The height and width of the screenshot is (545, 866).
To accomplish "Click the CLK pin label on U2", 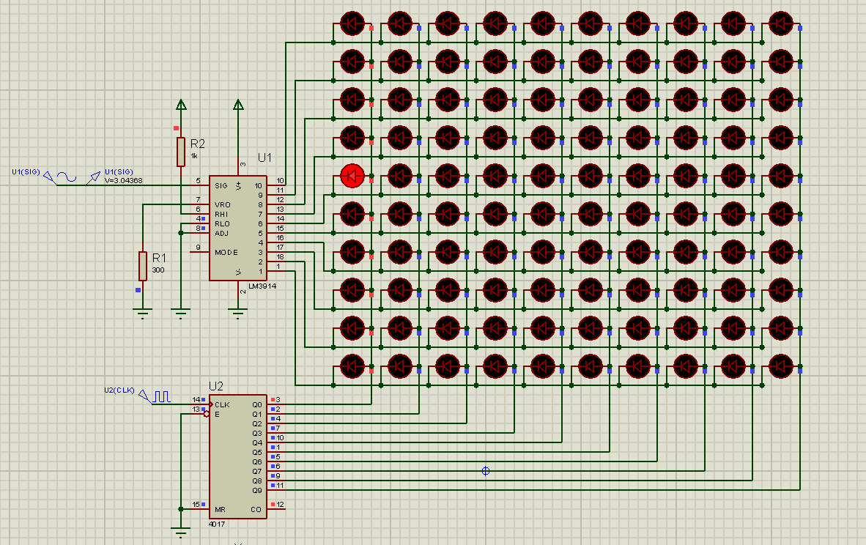I will coord(222,405).
